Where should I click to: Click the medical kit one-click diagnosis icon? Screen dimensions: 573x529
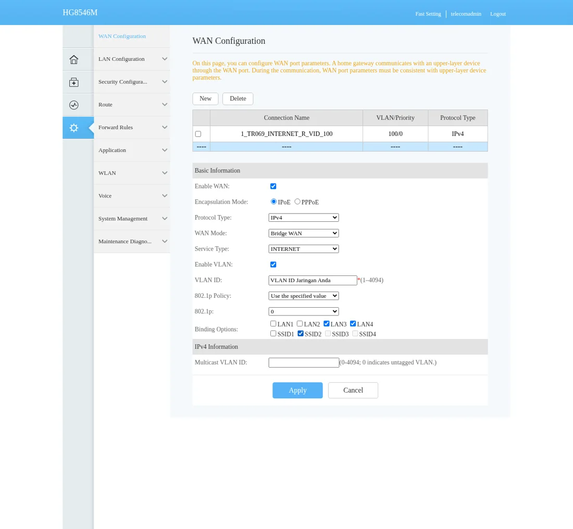coord(74,82)
